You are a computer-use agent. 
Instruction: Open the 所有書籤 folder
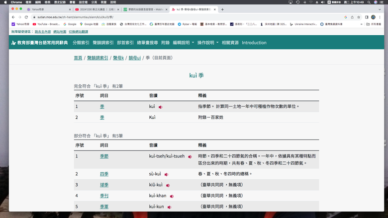click(374, 24)
